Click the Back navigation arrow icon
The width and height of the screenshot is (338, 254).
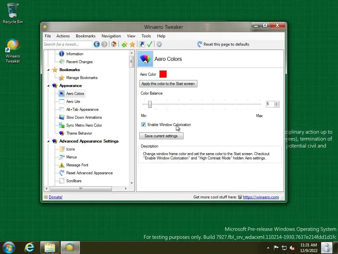97,44
